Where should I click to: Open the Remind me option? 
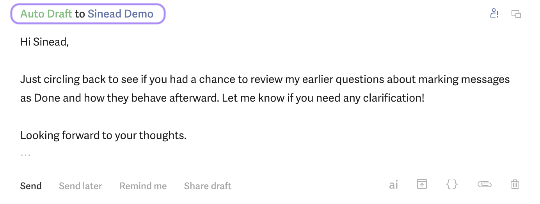tap(143, 186)
